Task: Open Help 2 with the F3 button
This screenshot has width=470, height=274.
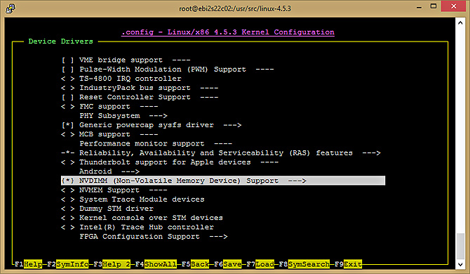Action: pos(112,264)
